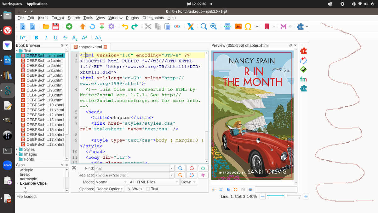Click the green Add new file icon
Image resolution: width=378 pixels, height=213 pixels.
coord(69,27)
